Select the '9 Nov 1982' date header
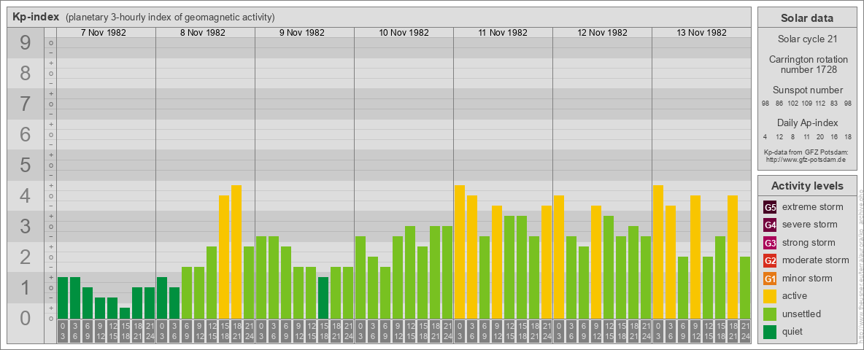The height and width of the screenshot is (350, 864). (302, 33)
